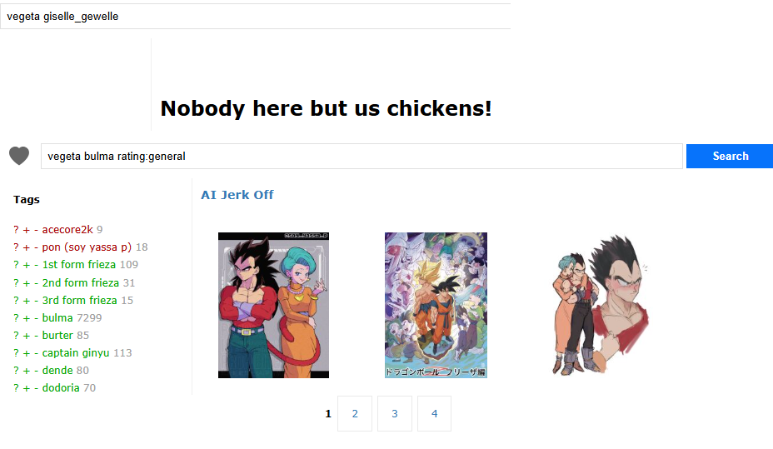
Task: Add the dende tag with plus
Action: pyautogui.click(x=26, y=371)
